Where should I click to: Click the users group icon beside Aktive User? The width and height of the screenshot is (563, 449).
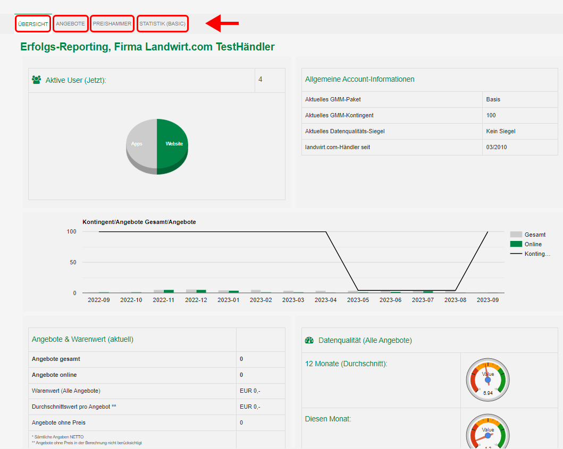(x=36, y=80)
